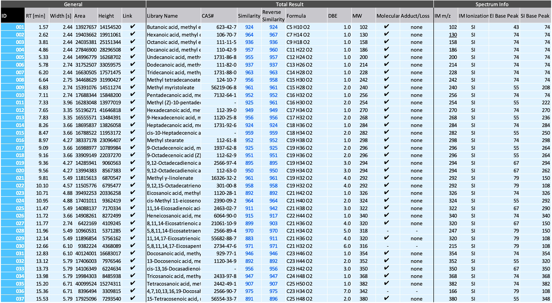Screen dimensions: 552x303
Task: Click formula C25 H50 O2
Action: click(299, 284)
